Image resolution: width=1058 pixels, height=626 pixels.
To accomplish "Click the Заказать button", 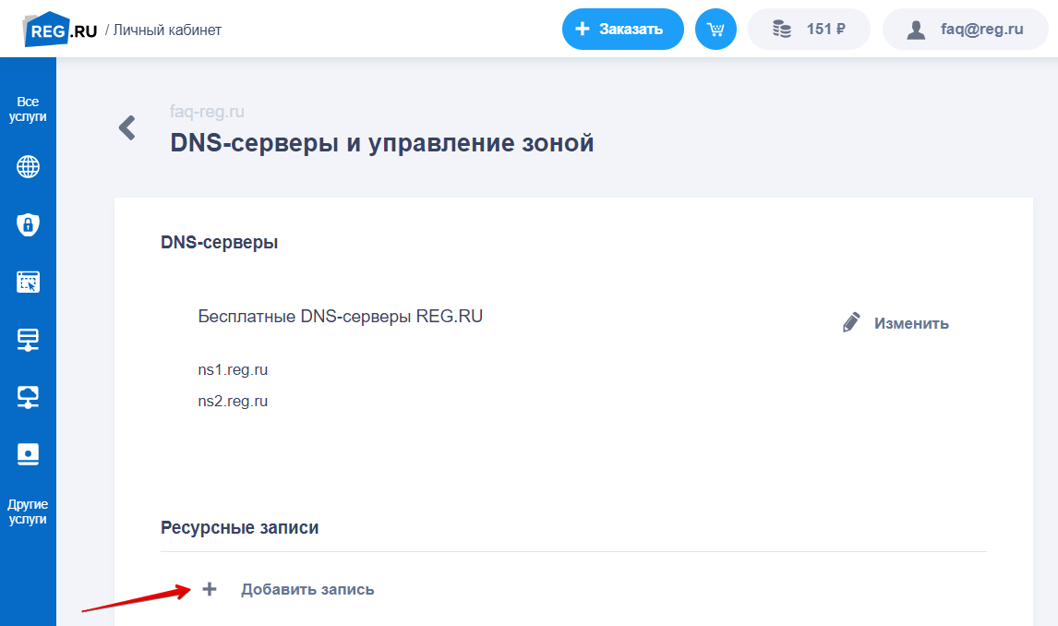I will [622, 30].
